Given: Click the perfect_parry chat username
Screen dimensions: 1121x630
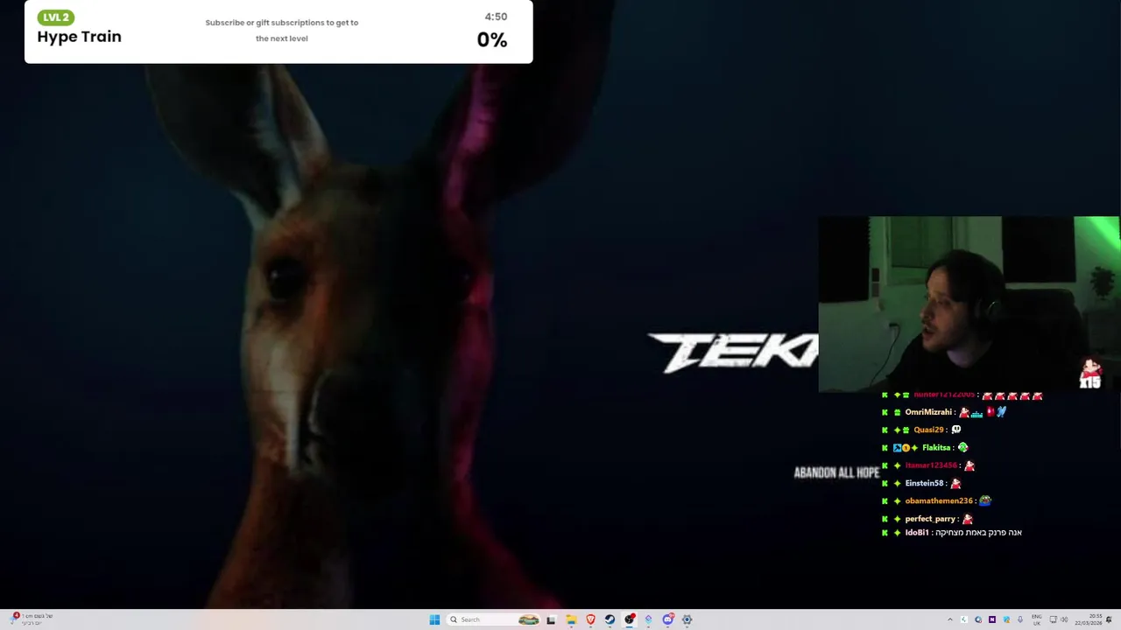Looking at the screenshot, I should (x=930, y=519).
